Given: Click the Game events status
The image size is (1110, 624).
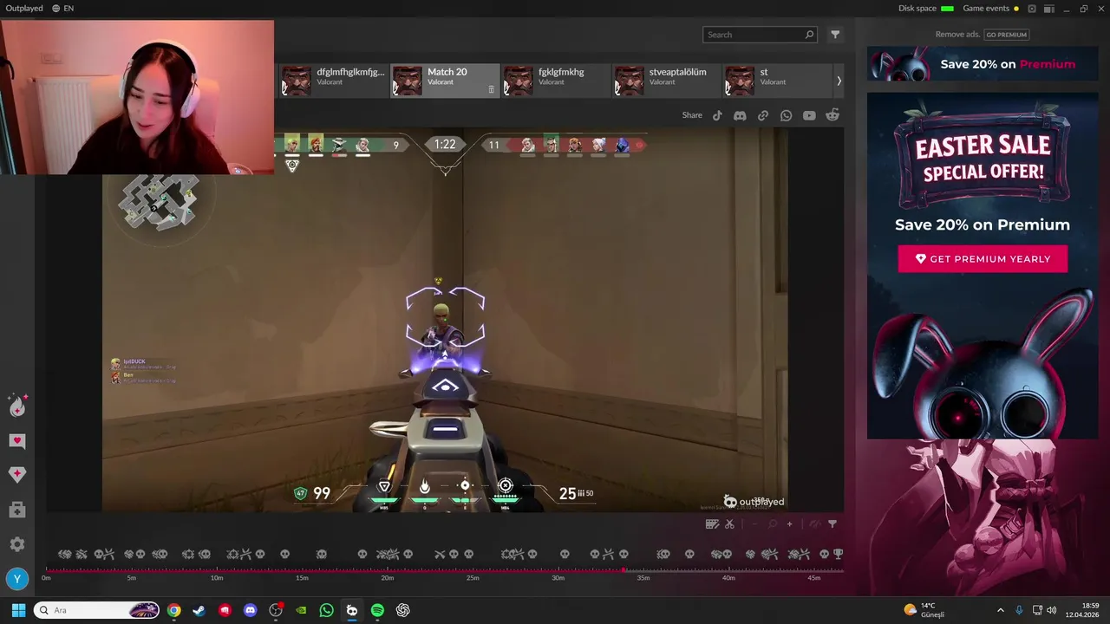Looking at the screenshot, I should click(x=991, y=9).
